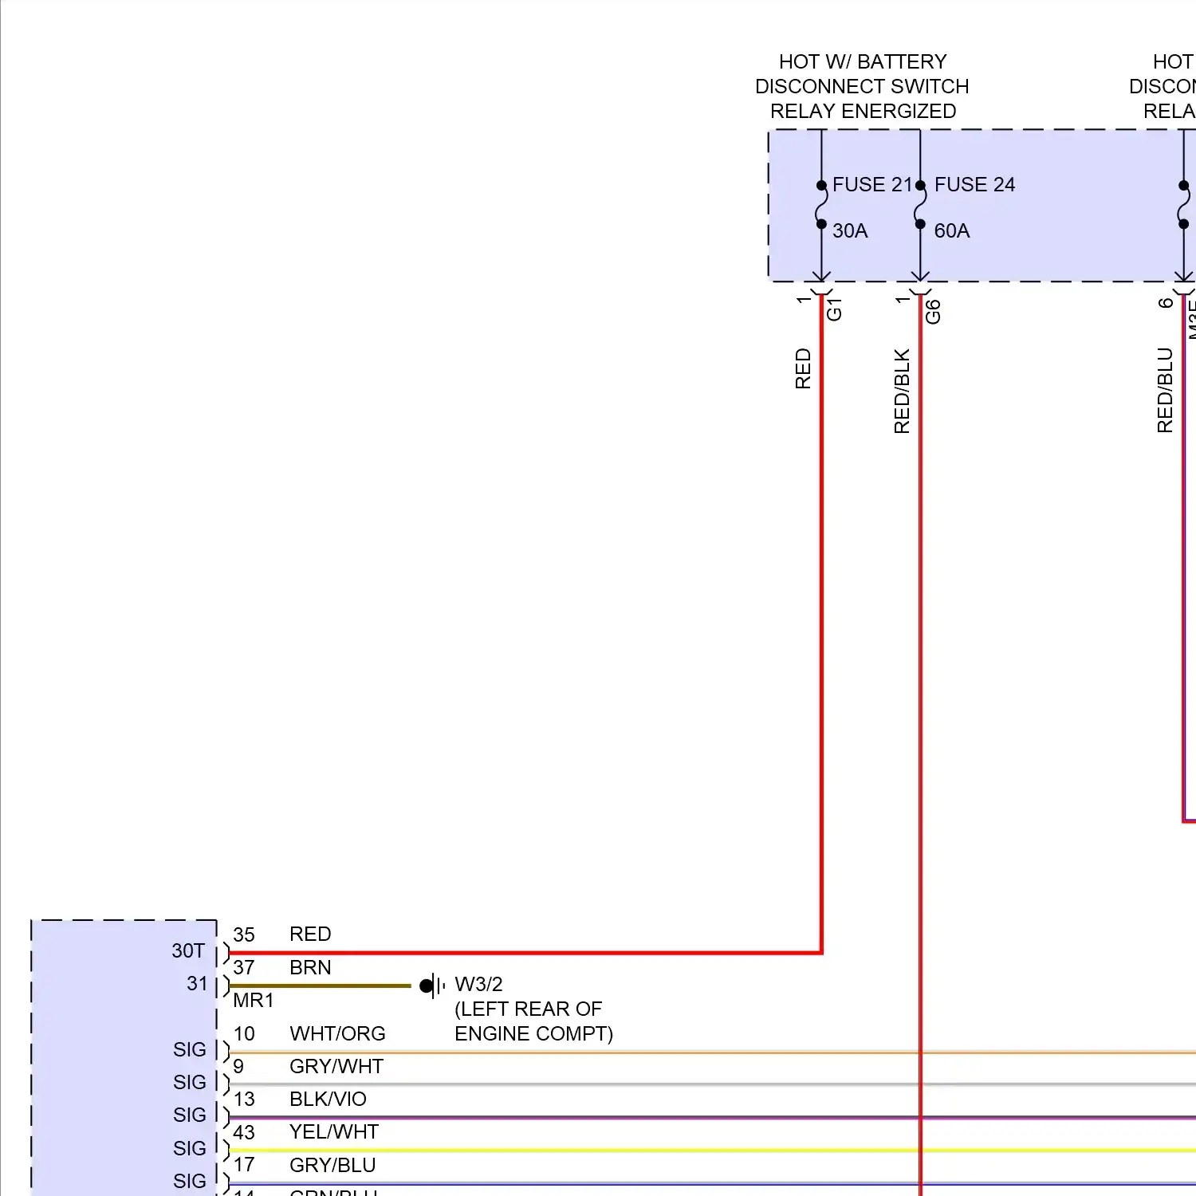The image size is (1196, 1196).
Task: Select the W3/2 ground label
Action: pyautogui.click(x=478, y=984)
